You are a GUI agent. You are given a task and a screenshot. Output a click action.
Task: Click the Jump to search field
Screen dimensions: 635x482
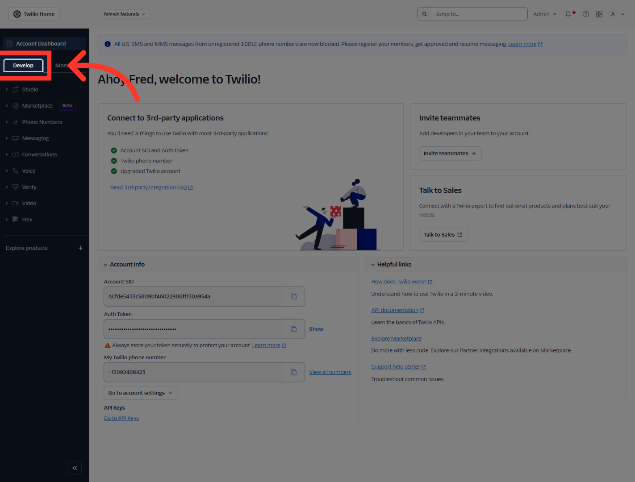472,14
